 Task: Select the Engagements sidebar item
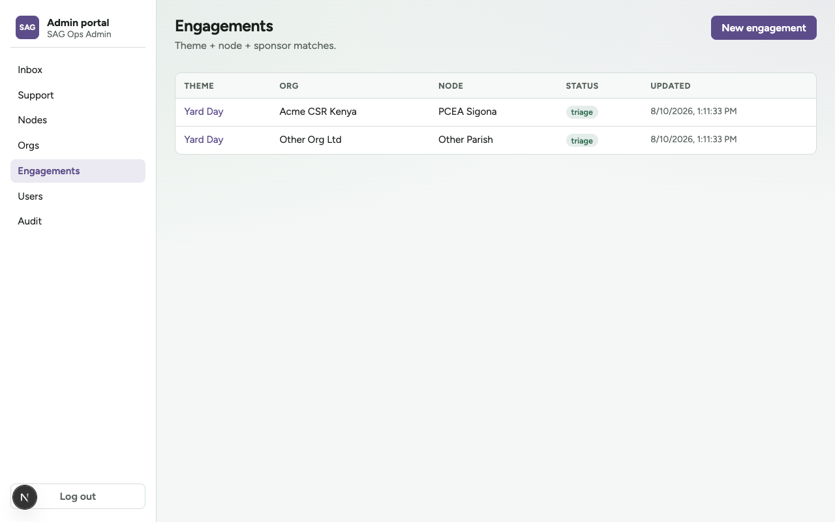(78, 171)
